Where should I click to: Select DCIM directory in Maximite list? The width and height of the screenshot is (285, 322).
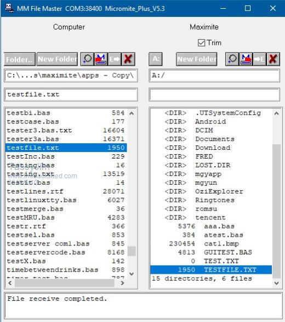tap(211, 131)
